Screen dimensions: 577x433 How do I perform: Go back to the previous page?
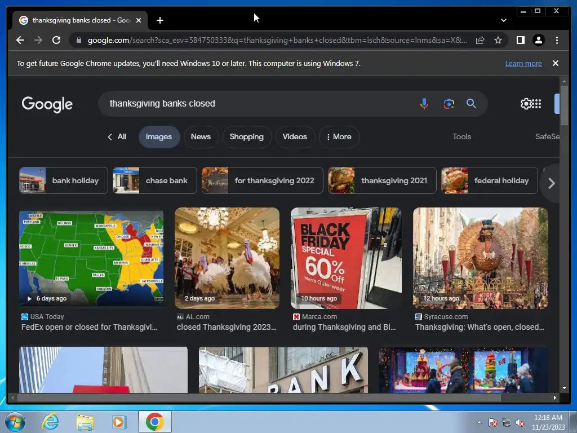pyautogui.click(x=20, y=40)
